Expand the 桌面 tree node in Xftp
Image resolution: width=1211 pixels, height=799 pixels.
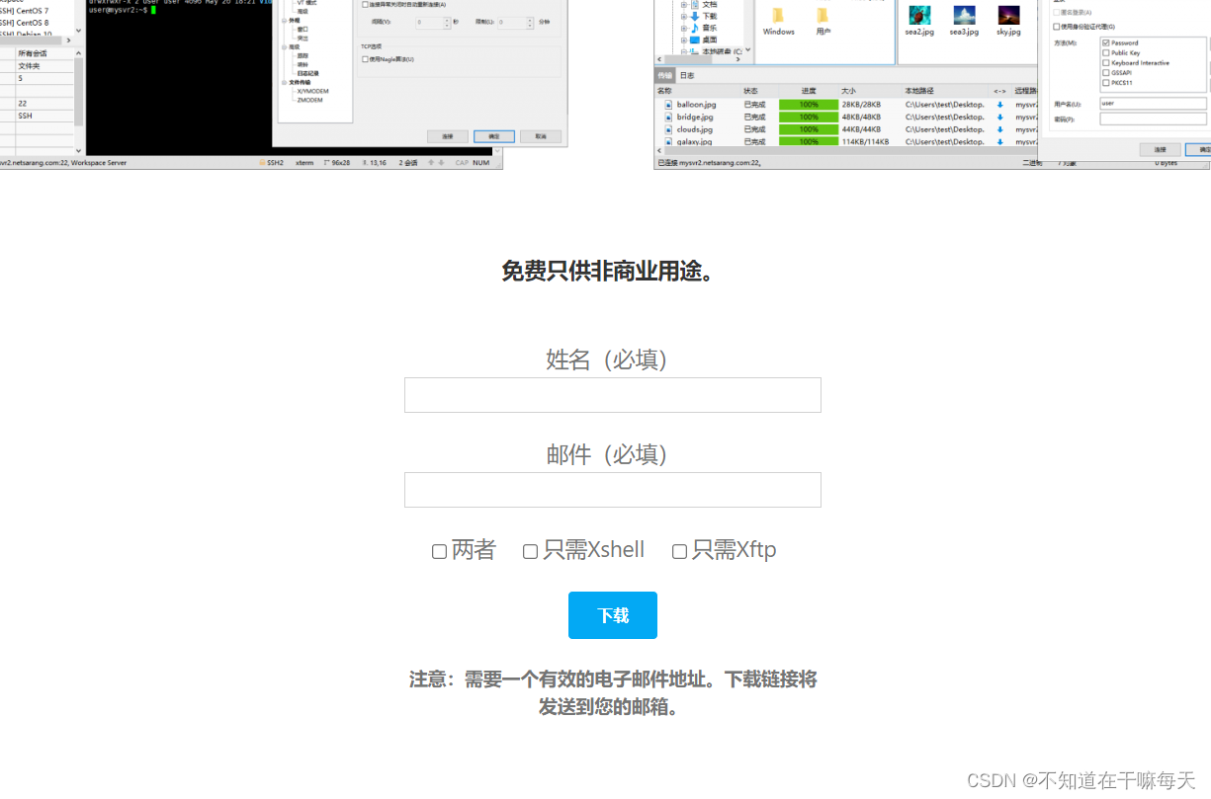click(683, 40)
